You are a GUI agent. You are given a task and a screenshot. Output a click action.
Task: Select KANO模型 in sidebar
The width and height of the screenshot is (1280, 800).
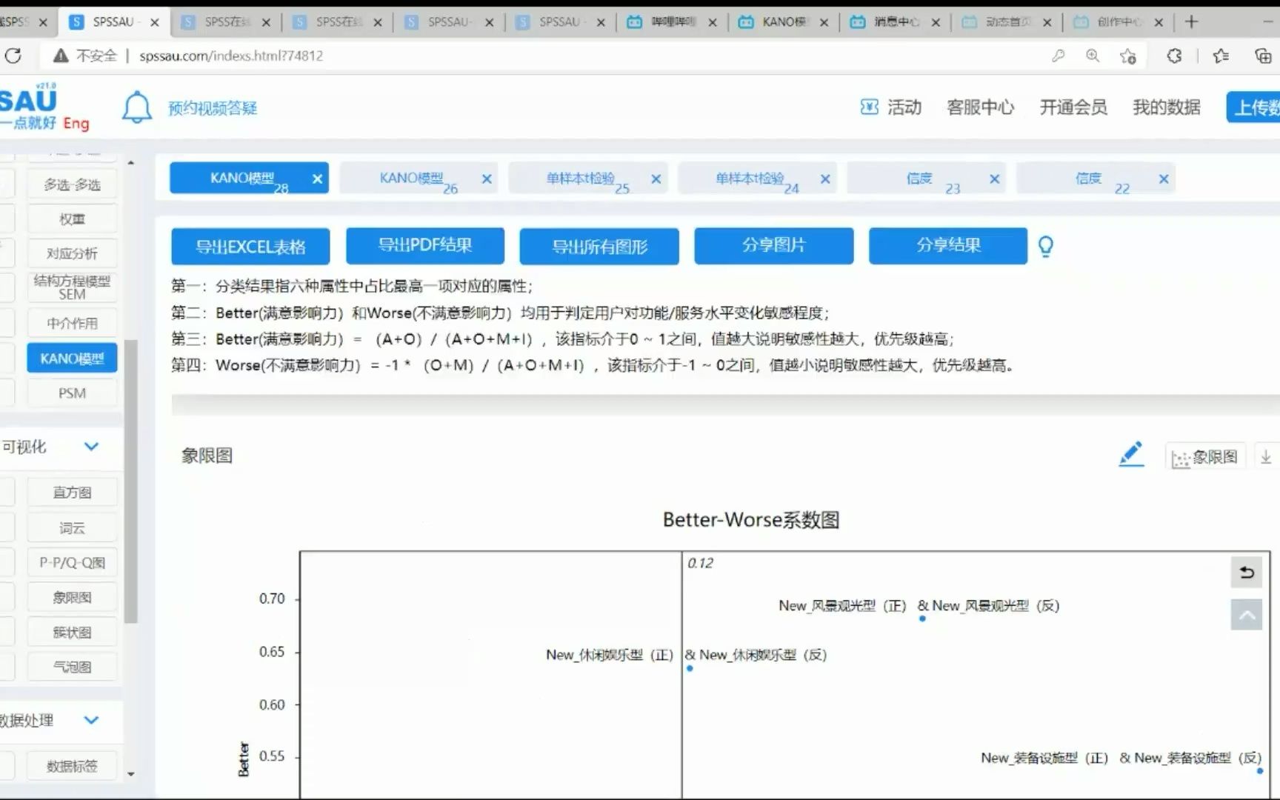tap(72, 359)
